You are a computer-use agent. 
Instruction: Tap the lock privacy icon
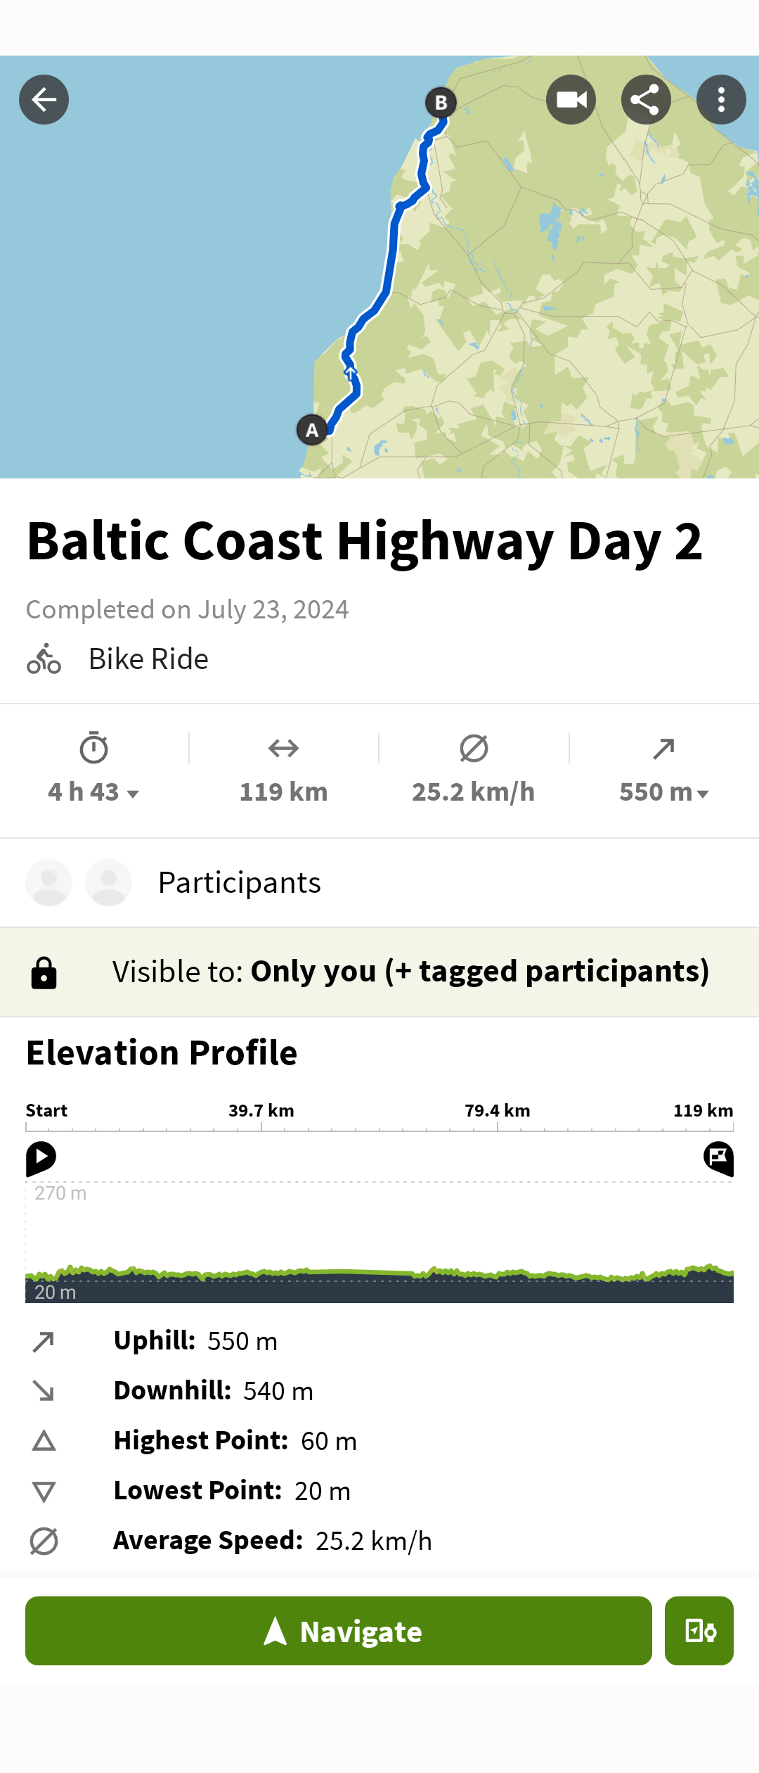(44, 973)
